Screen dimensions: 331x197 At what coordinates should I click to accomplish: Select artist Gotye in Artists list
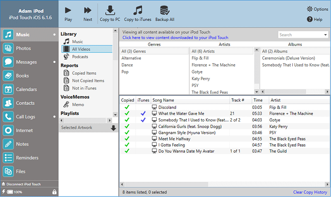tap(197, 72)
